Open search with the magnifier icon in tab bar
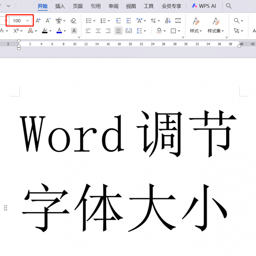The height and width of the screenshot is (256, 256). point(229,6)
